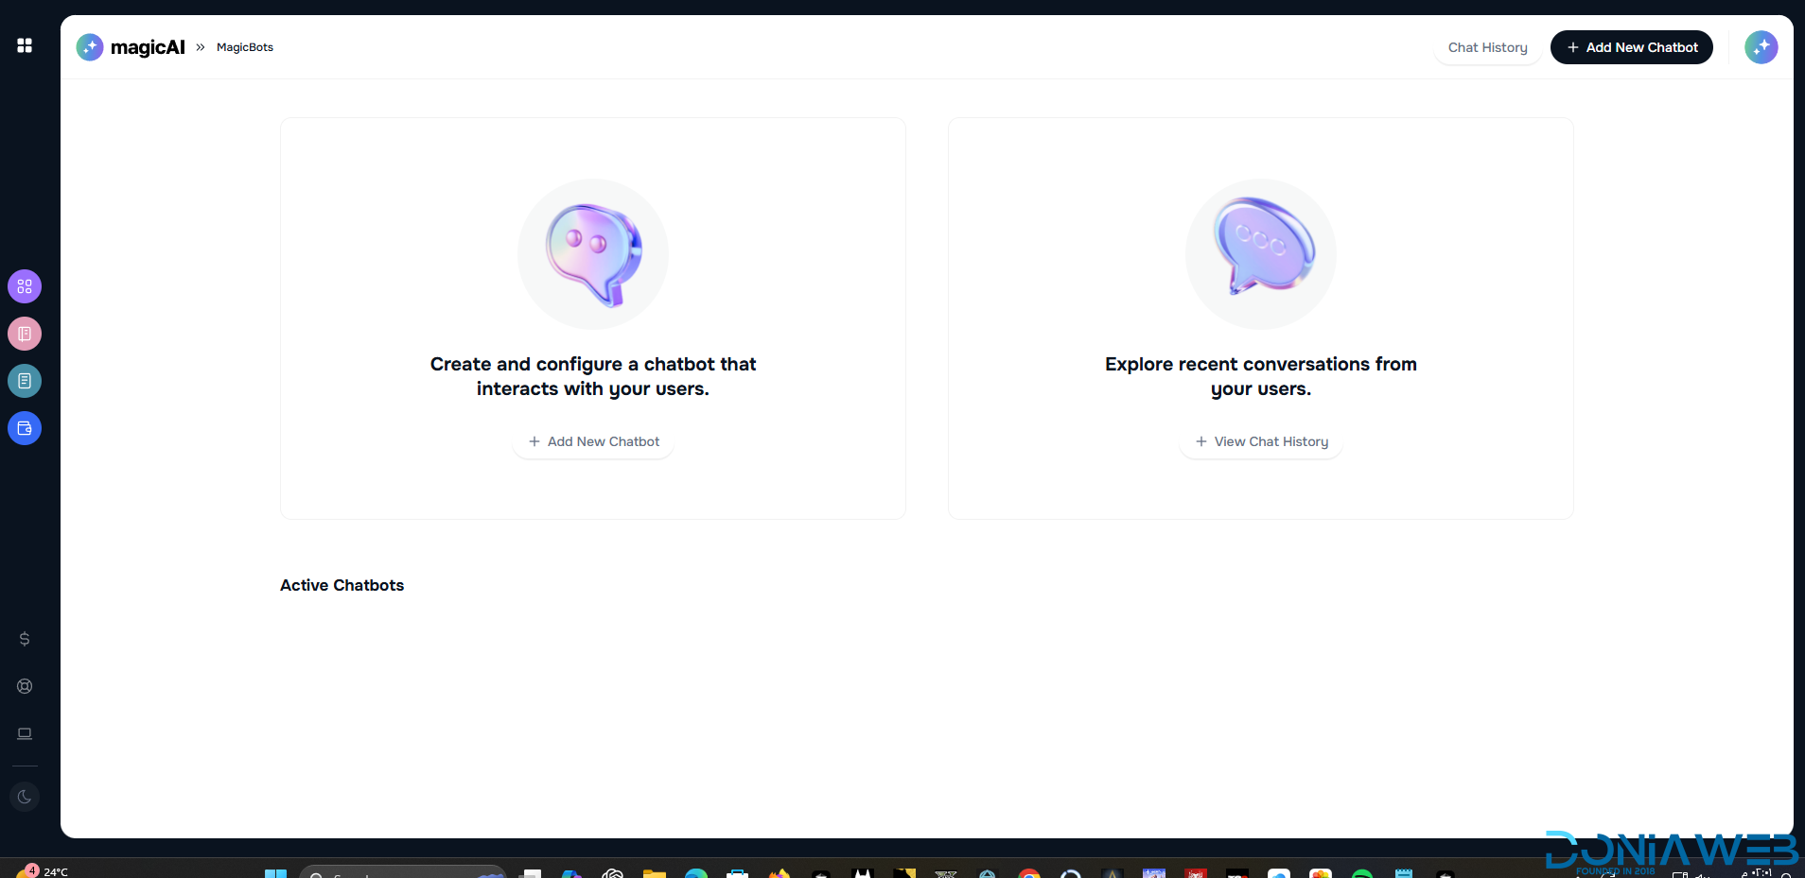Click the teal document sidebar icon
Image resolution: width=1805 pixels, height=878 pixels.
25,381
